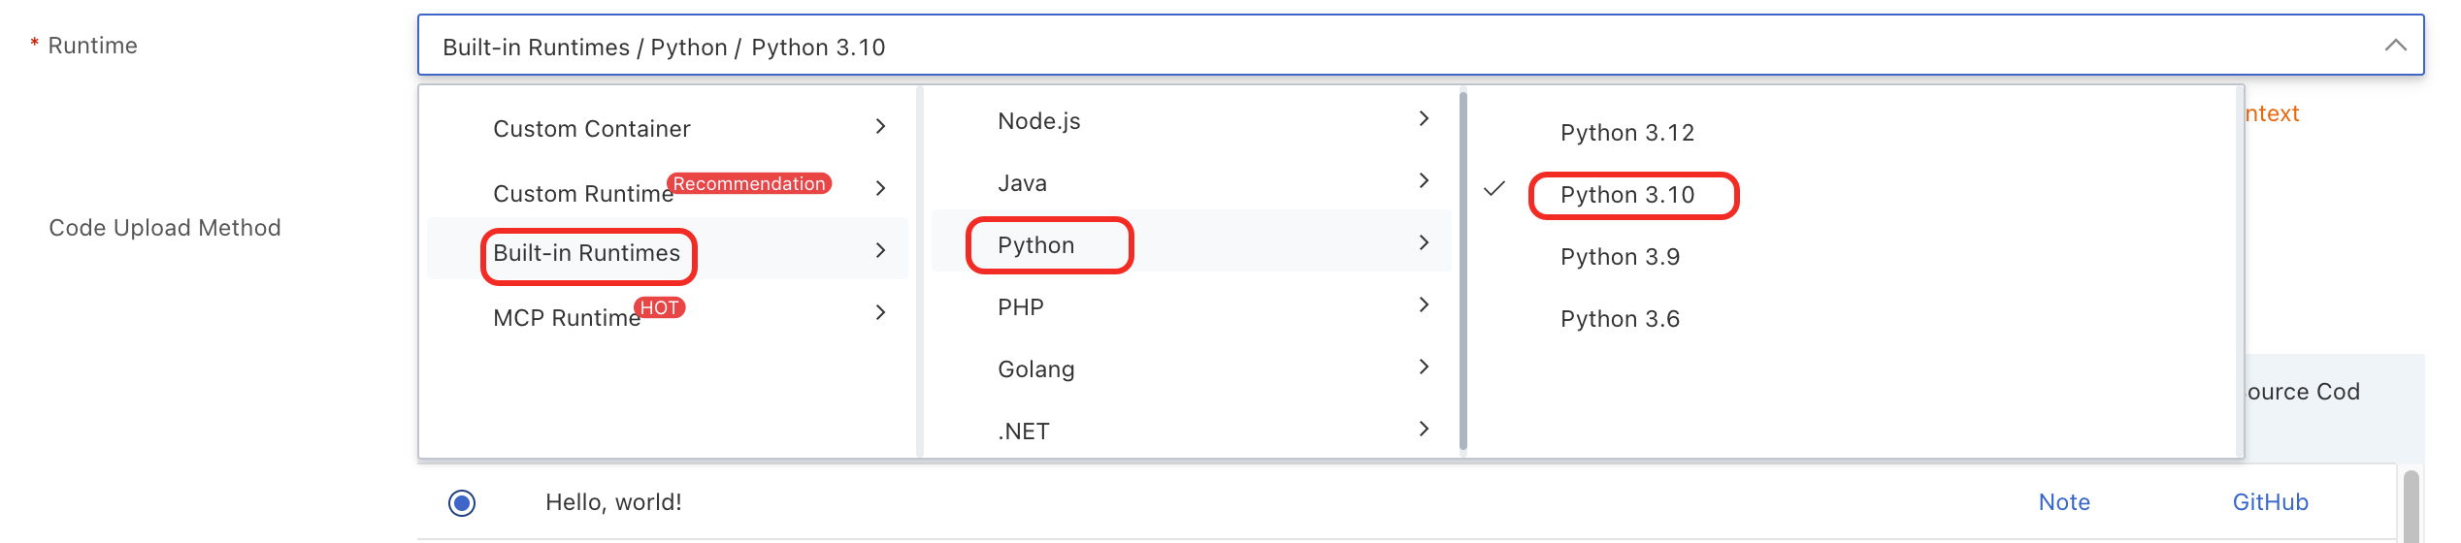Expand the Python language category
Screen dimensions: 2461x543
coord(1035,245)
